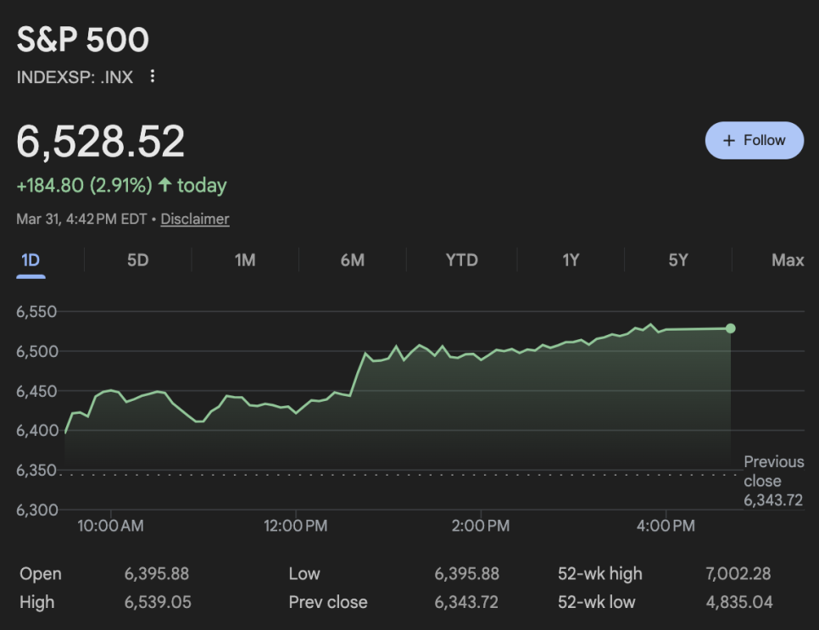Select the 1Y range tab
This screenshot has height=630, width=819.
[x=571, y=260]
